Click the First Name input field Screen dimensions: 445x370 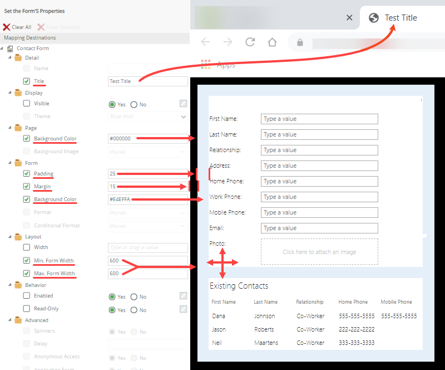[319, 119]
